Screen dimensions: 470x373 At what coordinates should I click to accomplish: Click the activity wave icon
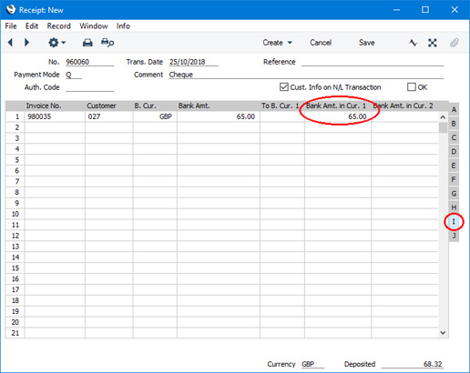point(413,43)
